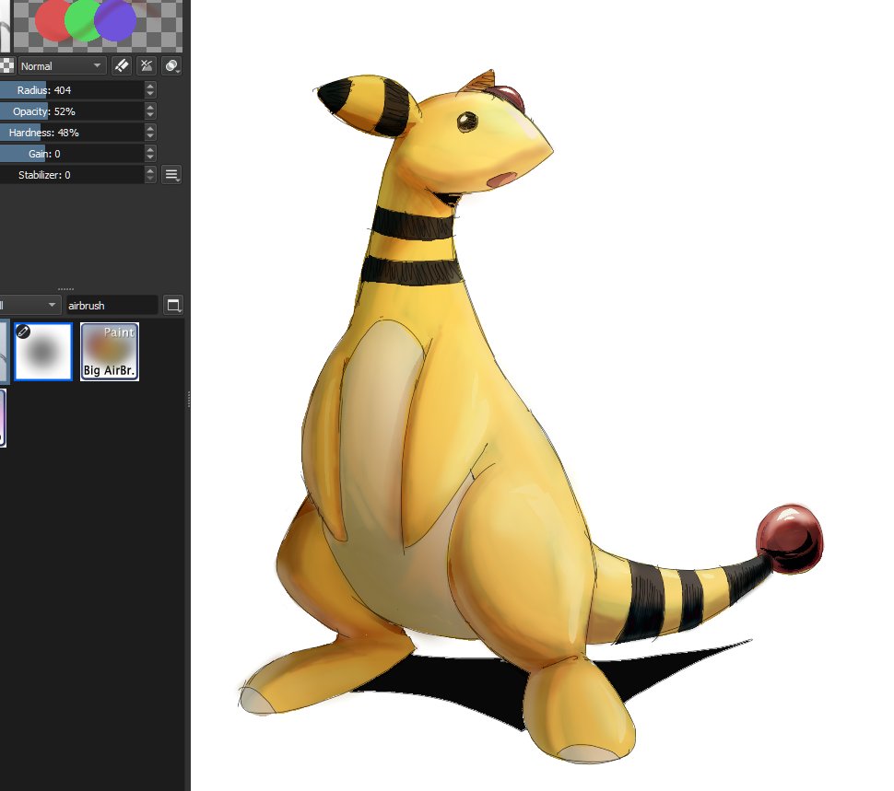
Task: Adjust the Opacity slider
Action: pyautogui.click(x=72, y=111)
